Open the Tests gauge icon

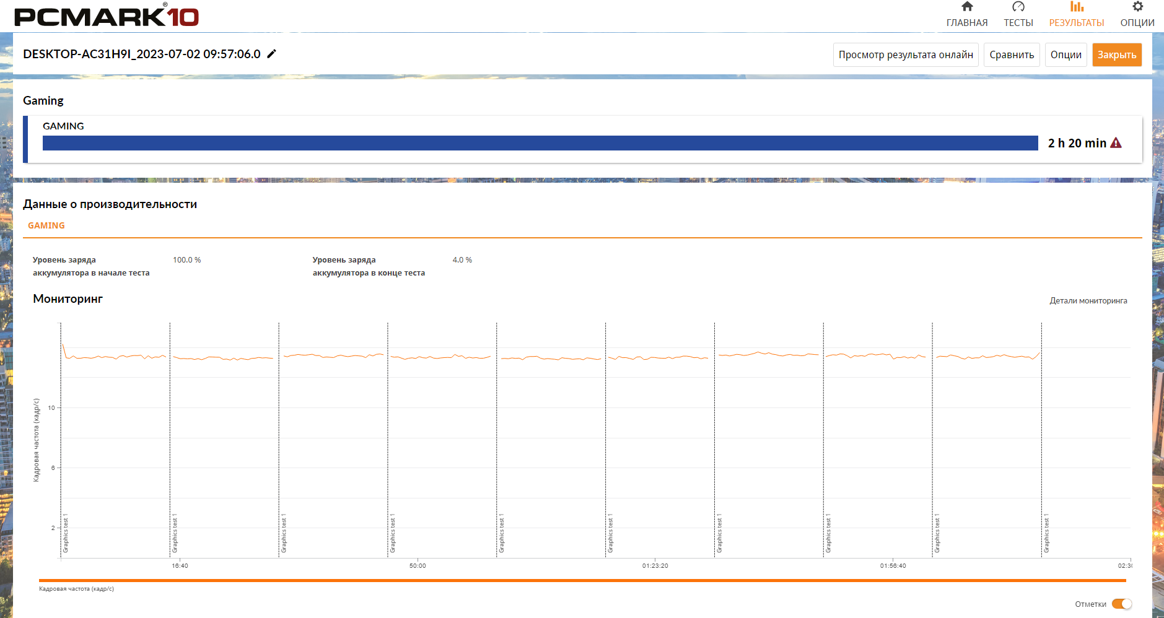pos(1018,7)
